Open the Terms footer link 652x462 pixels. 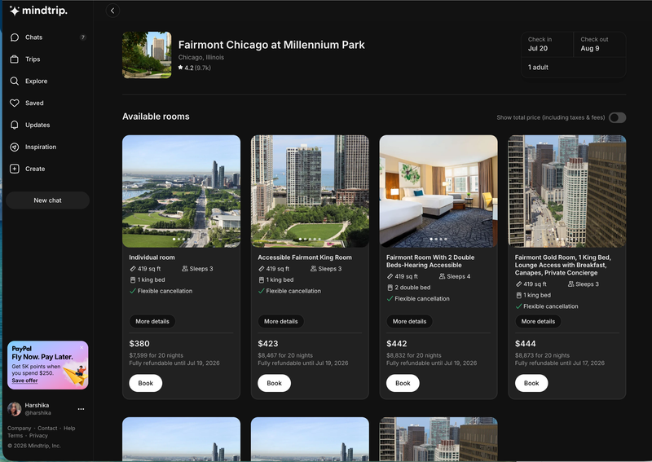pyautogui.click(x=15, y=436)
